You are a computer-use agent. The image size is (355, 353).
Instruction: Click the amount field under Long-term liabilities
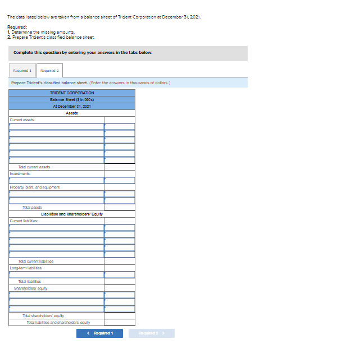pos(120,275)
